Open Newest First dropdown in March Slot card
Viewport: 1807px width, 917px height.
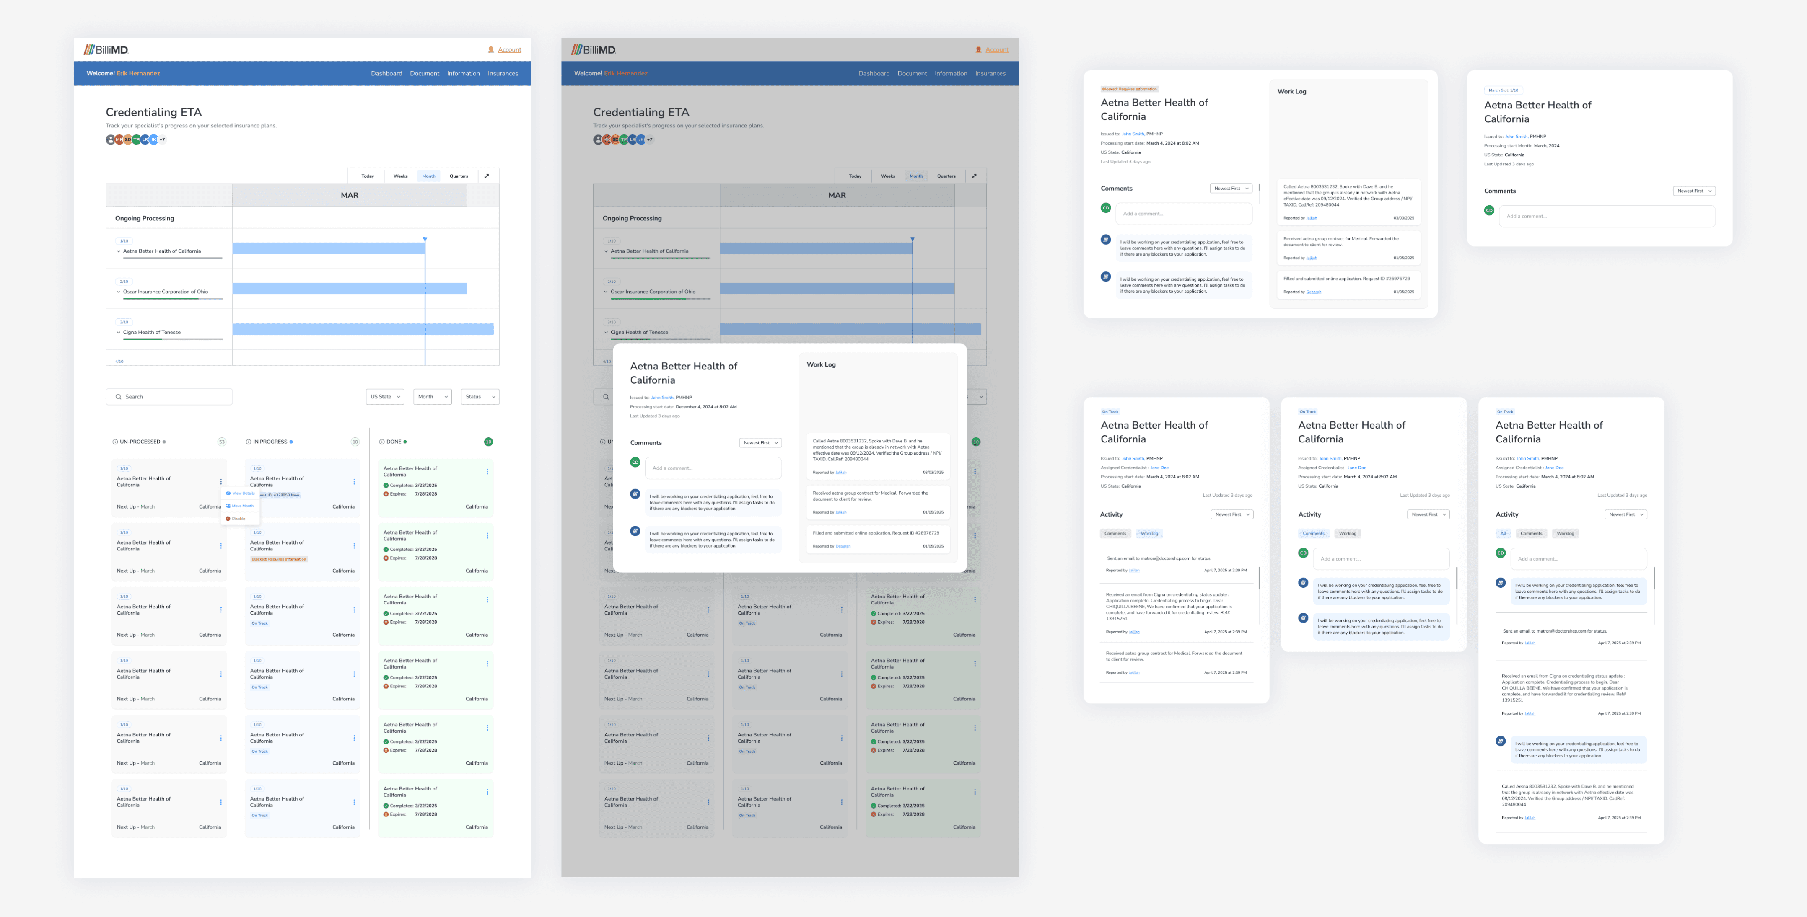[x=1693, y=191]
